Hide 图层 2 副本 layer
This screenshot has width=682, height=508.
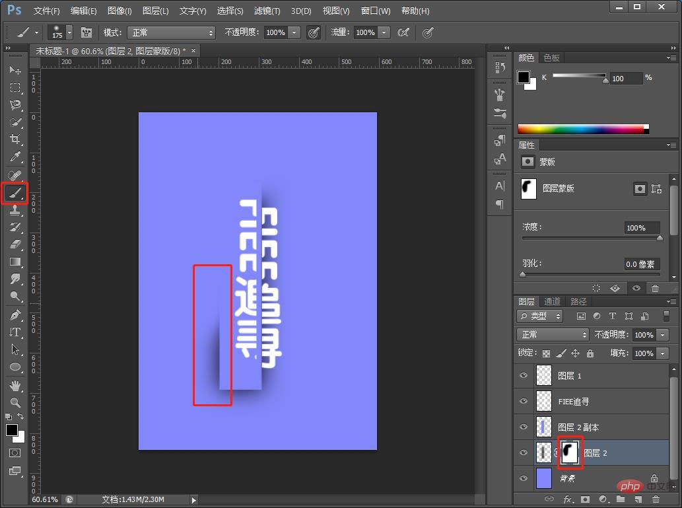tap(524, 427)
